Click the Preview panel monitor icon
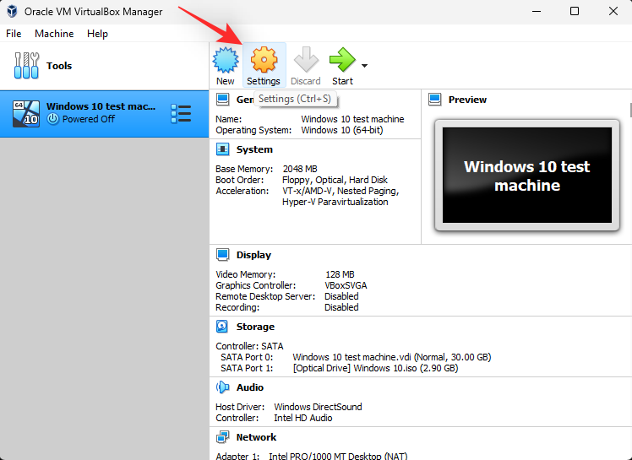Screen dimensions: 632x460 (x=434, y=99)
